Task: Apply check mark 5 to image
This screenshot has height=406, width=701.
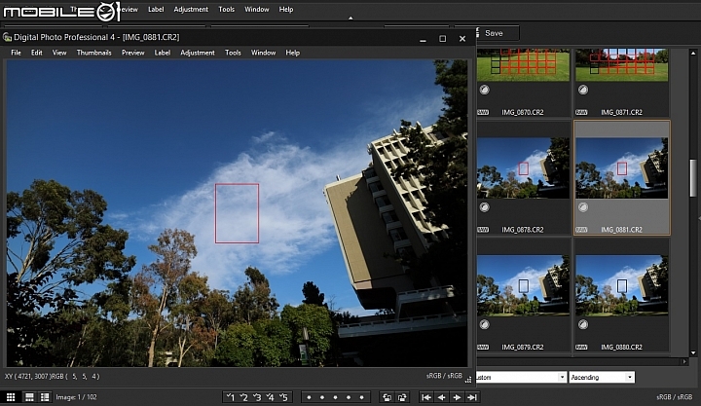Action: (x=283, y=397)
